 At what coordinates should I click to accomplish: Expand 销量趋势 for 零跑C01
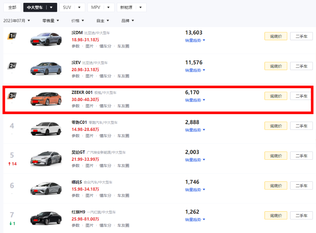click(195, 130)
